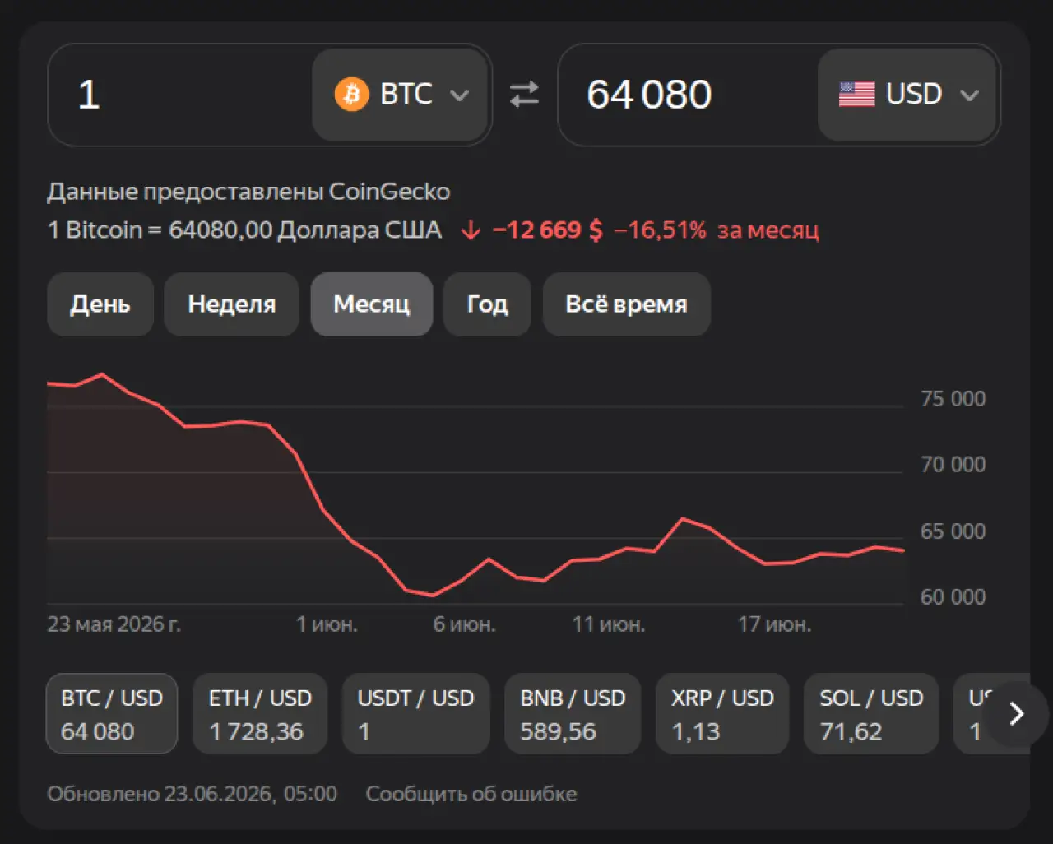Image resolution: width=1053 pixels, height=844 pixels.
Task: Select the BNB / USD pair card
Action: point(573,714)
